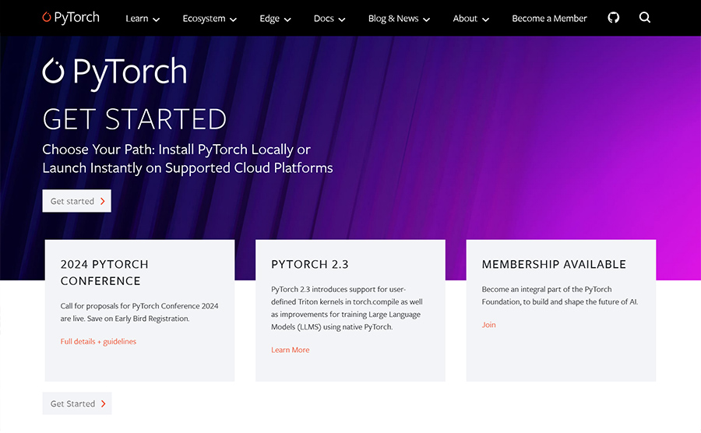Viewport: 701px width, 433px height.
Task: Click the PyTorch logo in navbar
Action: [x=71, y=17]
